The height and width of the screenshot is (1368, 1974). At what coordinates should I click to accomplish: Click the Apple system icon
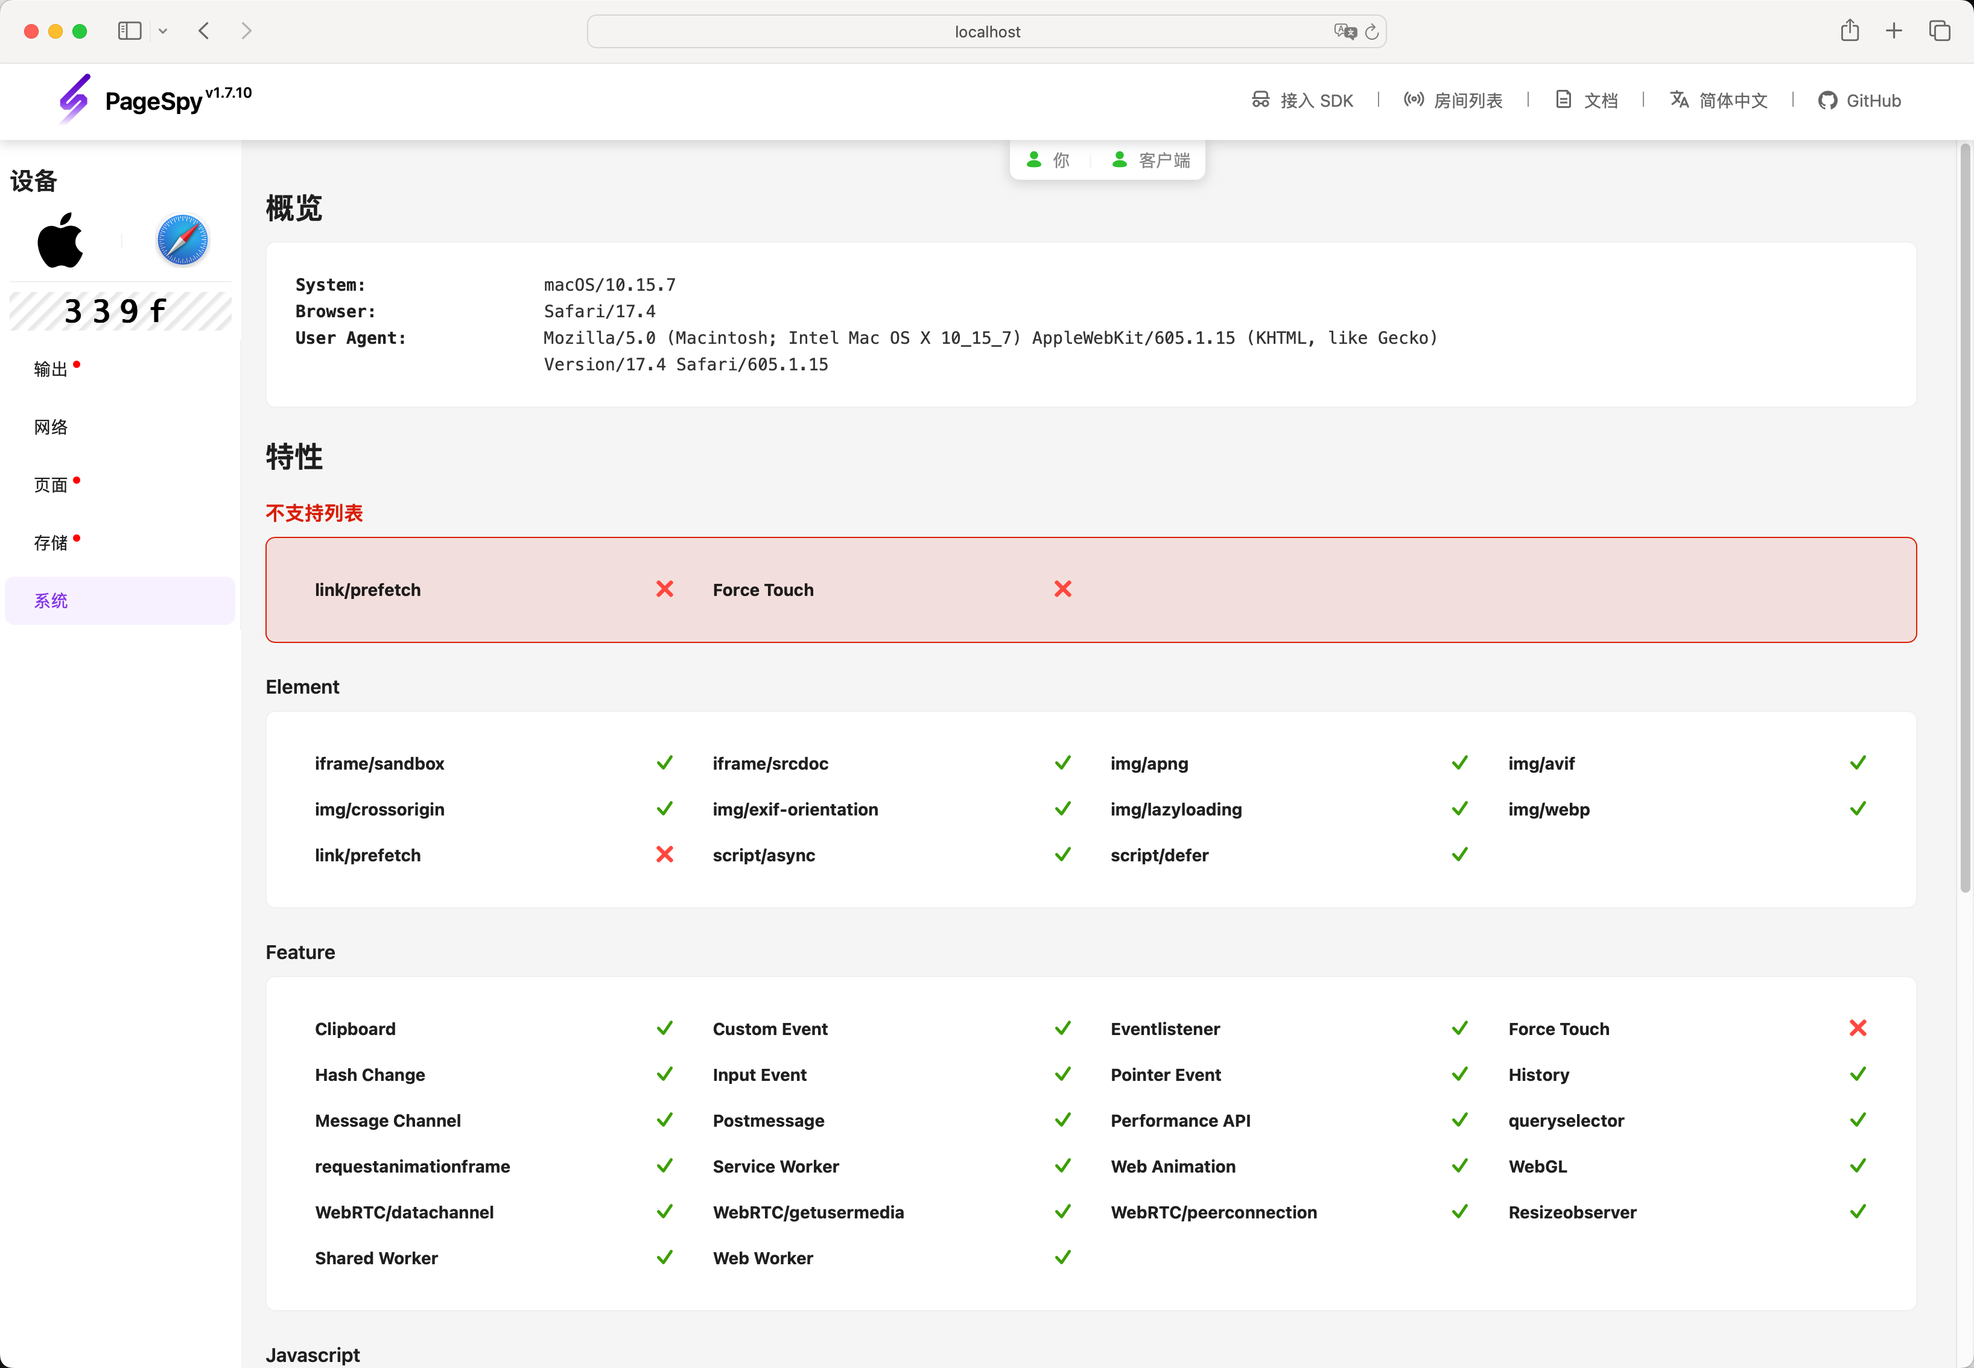60,240
